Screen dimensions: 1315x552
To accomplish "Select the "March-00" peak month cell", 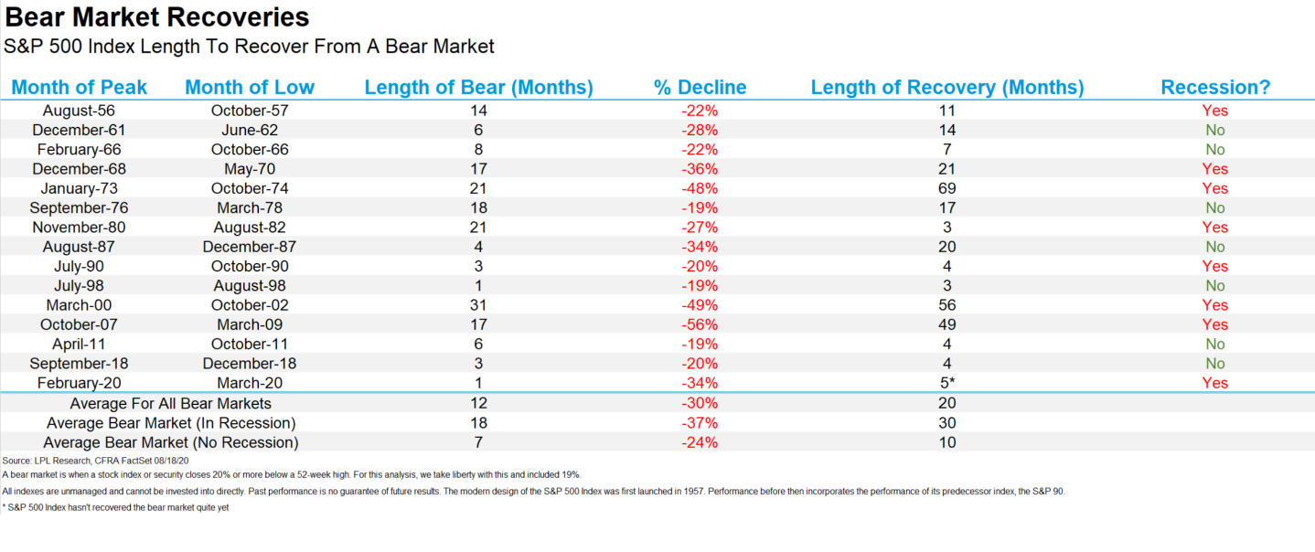I will click(x=80, y=305).
